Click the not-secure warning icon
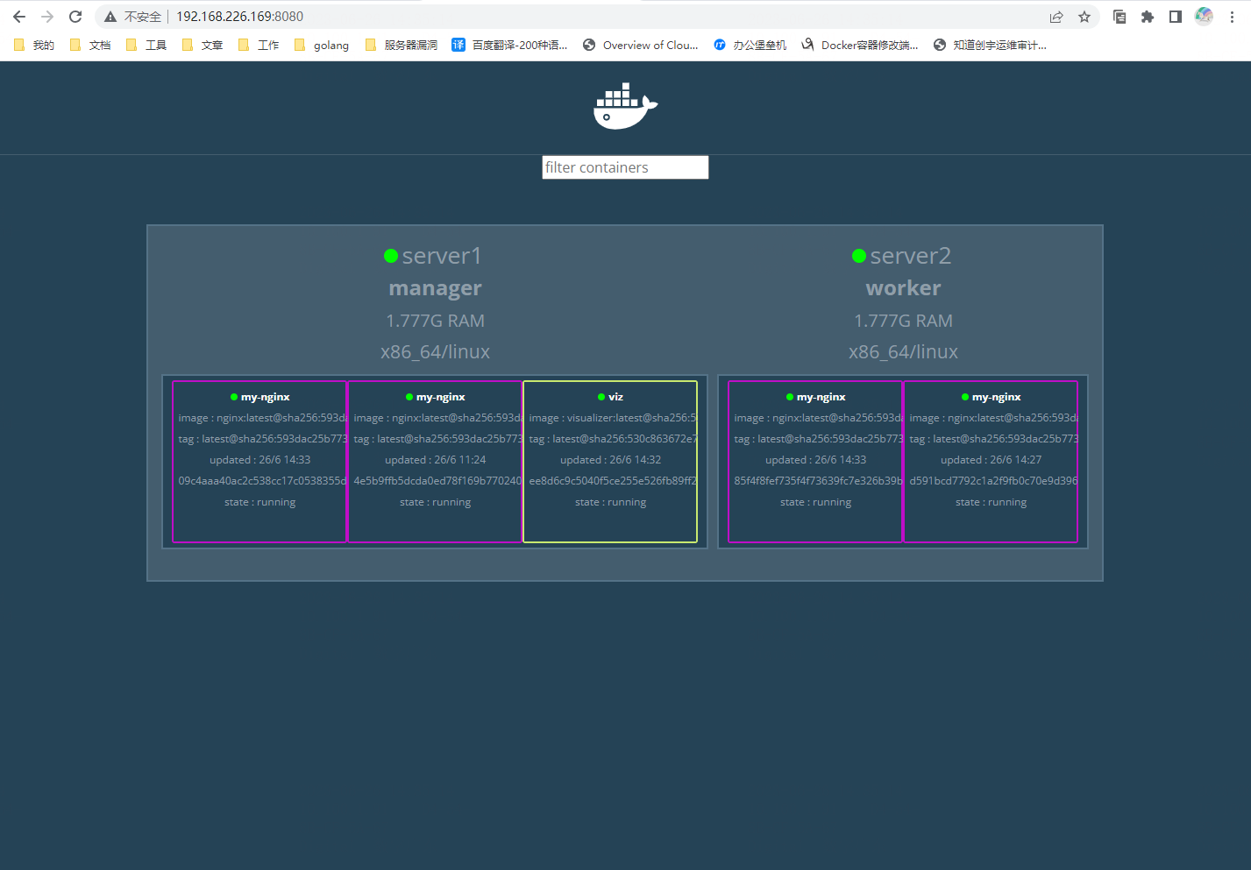Screen dimensions: 1251x870 tap(110, 17)
